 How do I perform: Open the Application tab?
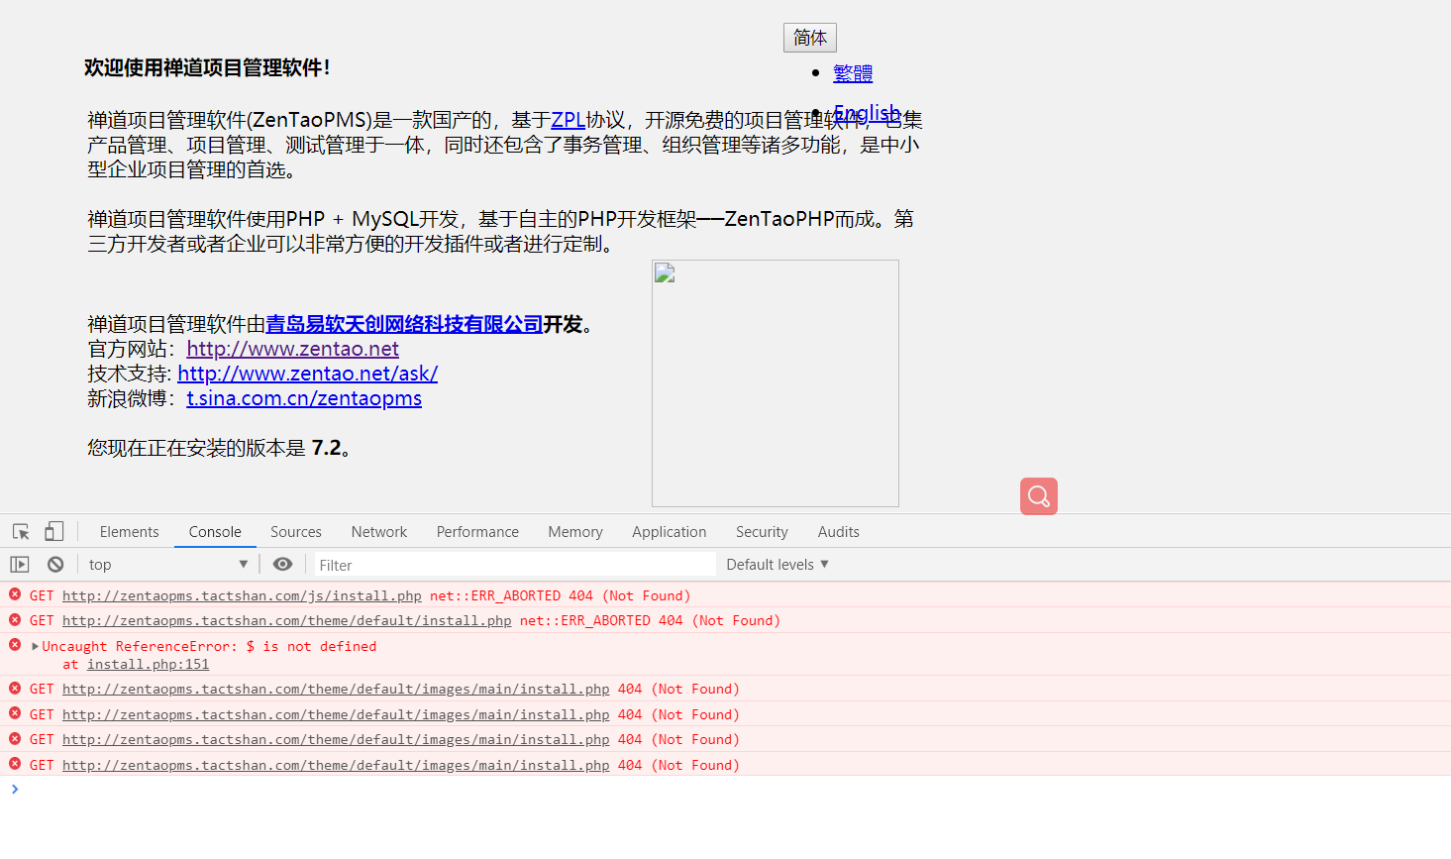click(670, 532)
